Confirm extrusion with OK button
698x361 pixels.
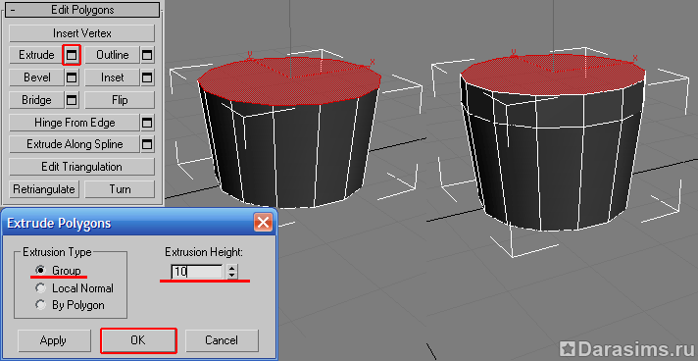138,340
